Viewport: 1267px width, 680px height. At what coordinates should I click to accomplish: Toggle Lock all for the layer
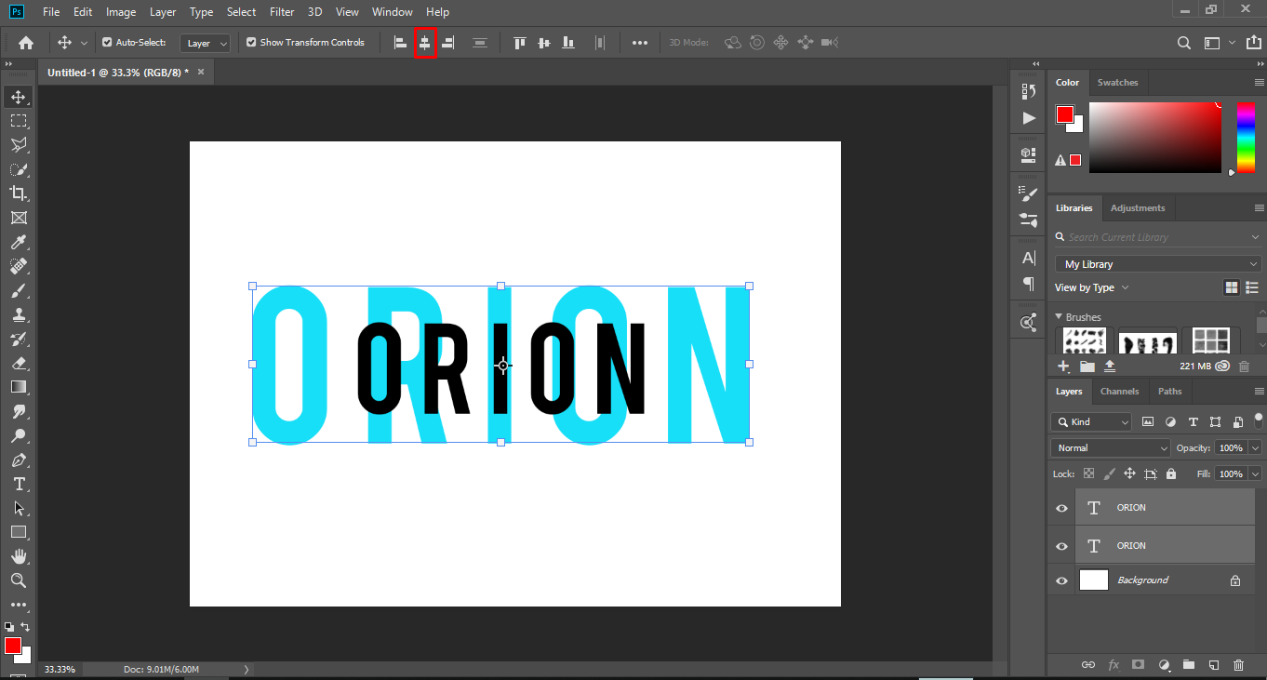(x=1170, y=473)
